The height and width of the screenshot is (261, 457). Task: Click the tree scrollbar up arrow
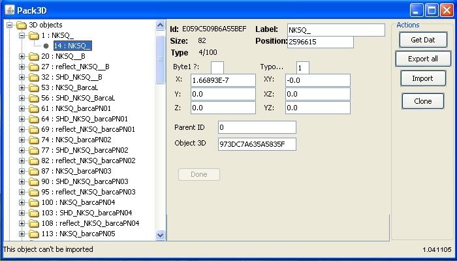coord(161,25)
